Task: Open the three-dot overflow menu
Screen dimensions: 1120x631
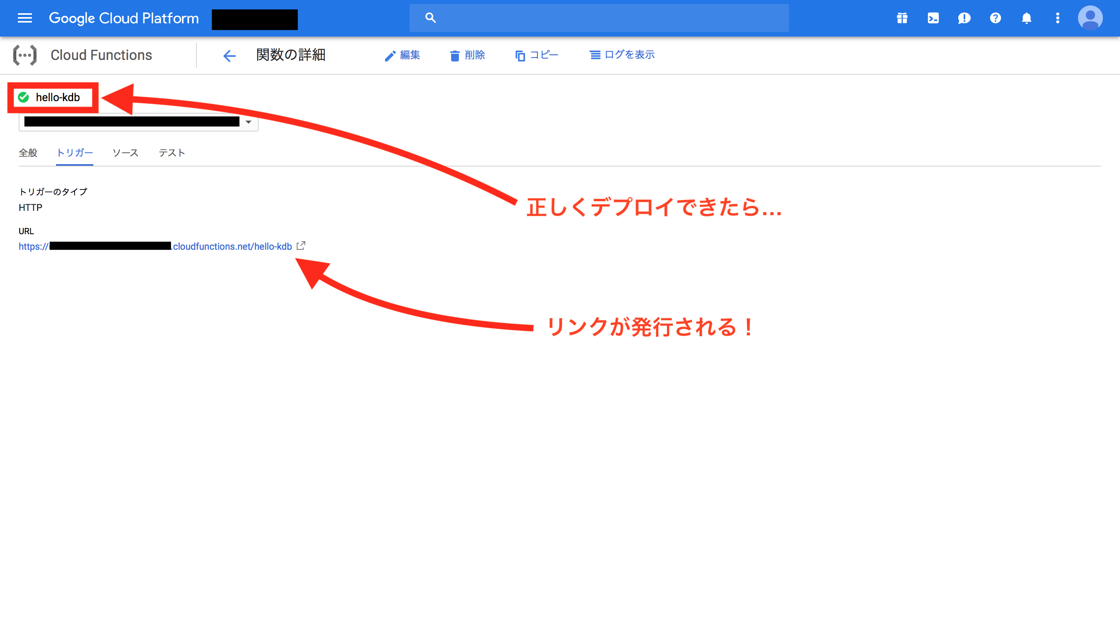Action: click(x=1058, y=18)
